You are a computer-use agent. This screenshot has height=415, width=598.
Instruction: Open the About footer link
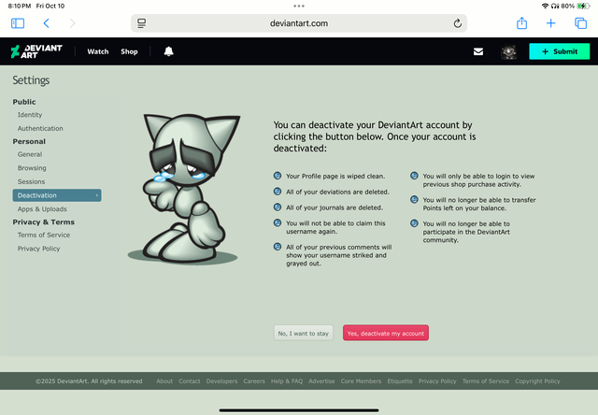point(164,381)
